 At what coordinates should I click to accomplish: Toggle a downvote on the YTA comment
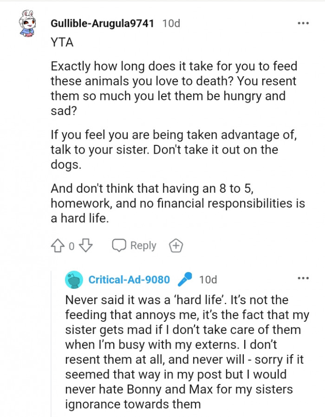[x=78, y=245]
